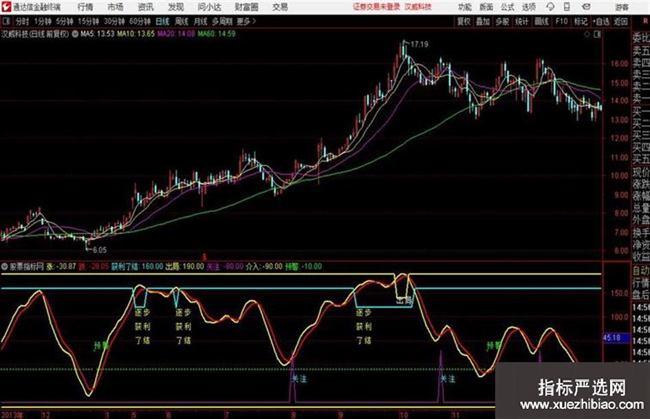
Task: Click the 6.05 low price label
Action: pyautogui.click(x=100, y=250)
